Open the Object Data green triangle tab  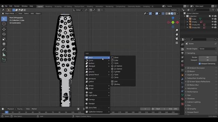[x=183, y=95]
